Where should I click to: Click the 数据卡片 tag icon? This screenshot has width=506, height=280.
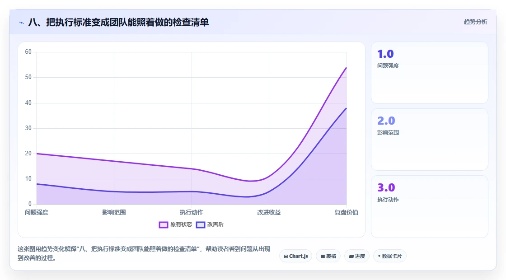click(x=379, y=256)
